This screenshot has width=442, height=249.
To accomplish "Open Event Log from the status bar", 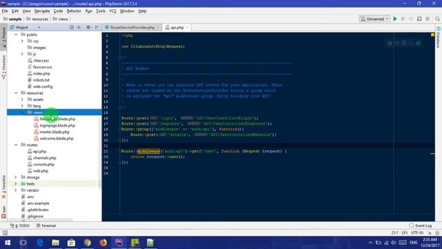I will tap(421, 225).
